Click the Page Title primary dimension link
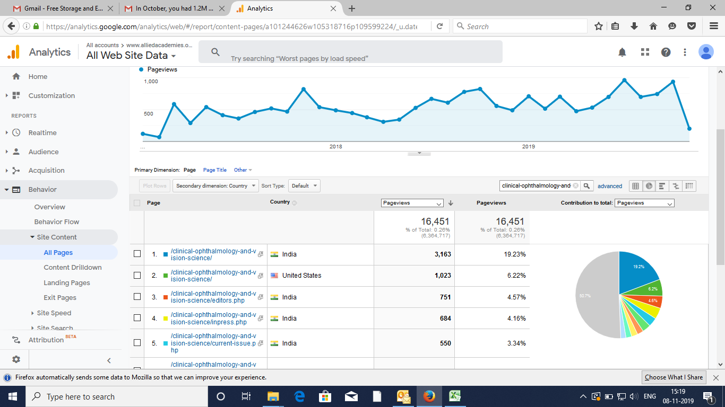The height and width of the screenshot is (407, 725). (x=214, y=170)
